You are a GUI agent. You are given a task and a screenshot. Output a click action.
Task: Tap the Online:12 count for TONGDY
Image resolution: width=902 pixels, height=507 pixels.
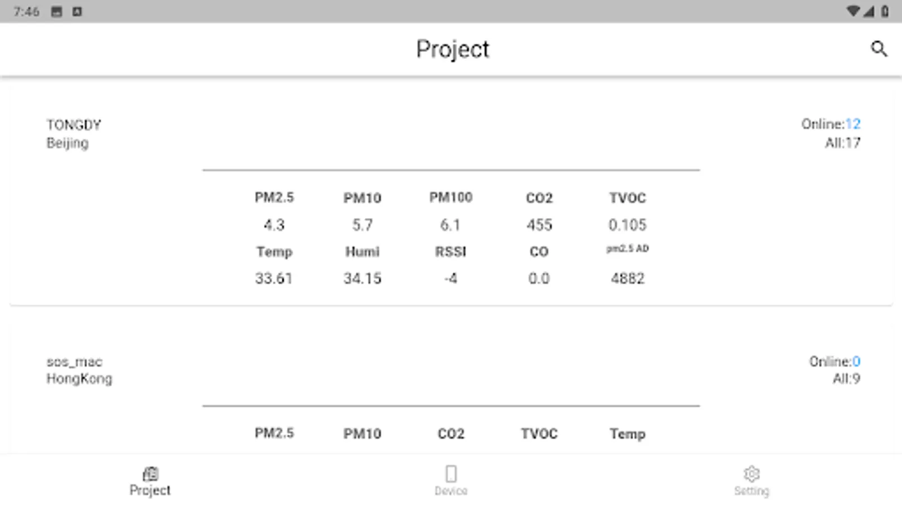tap(830, 124)
